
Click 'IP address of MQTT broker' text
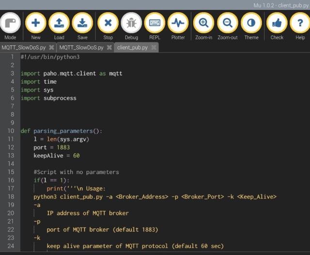(88, 213)
